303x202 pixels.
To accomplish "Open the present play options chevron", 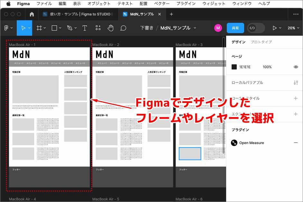I will click(280, 28).
